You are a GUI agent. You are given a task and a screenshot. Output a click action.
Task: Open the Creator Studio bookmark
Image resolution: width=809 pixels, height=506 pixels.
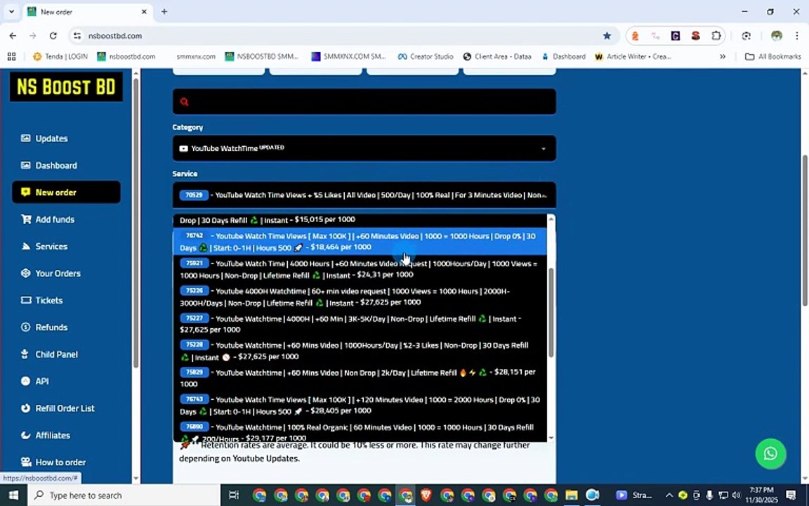(x=426, y=56)
